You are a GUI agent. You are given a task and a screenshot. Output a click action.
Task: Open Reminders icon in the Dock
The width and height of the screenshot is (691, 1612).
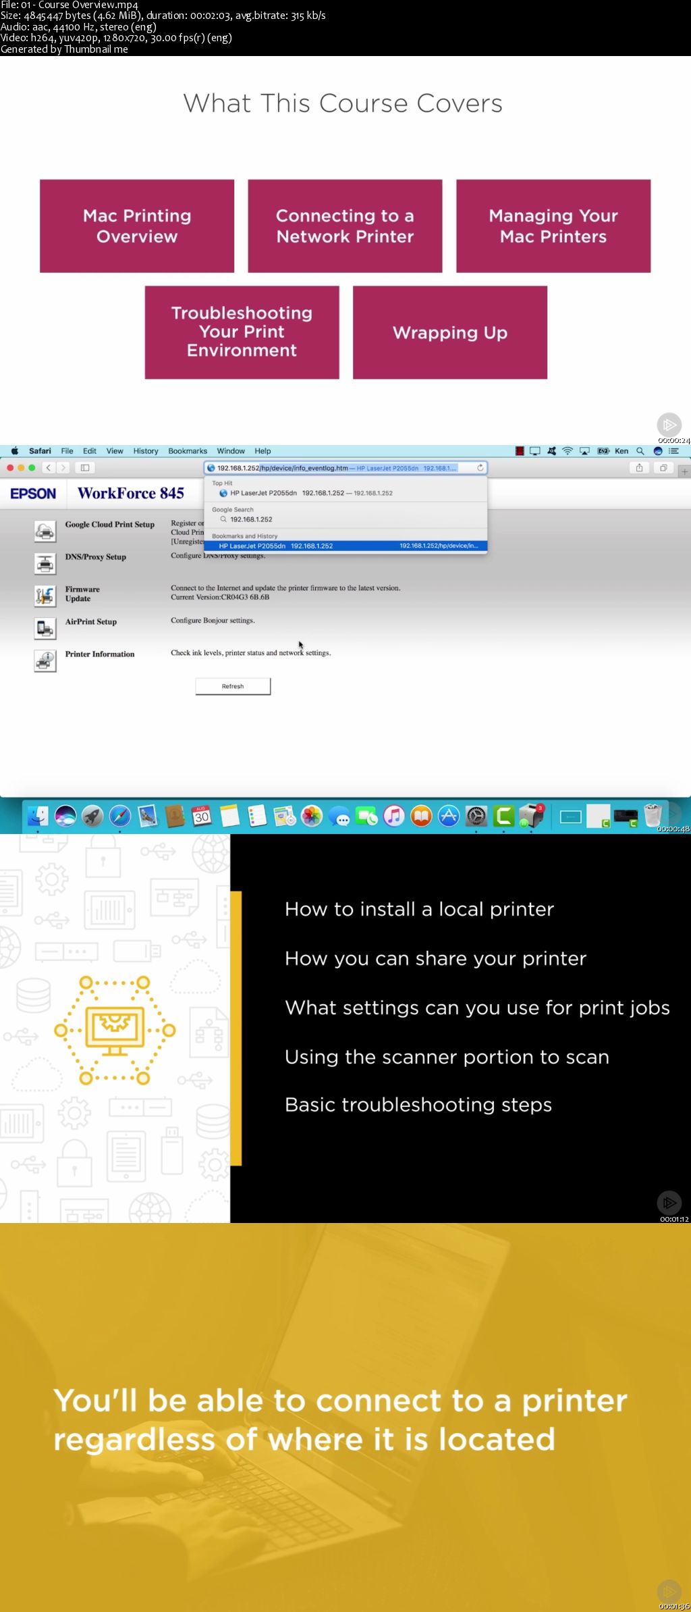[256, 816]
